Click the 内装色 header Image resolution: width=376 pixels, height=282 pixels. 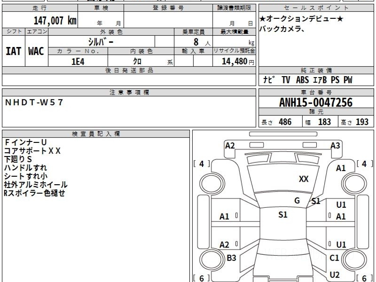(x=141, y=51)
